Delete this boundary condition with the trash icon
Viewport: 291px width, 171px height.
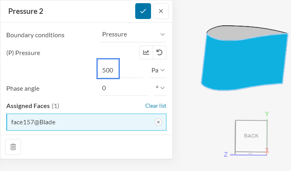pyautogui.click(x=13, y=147)
